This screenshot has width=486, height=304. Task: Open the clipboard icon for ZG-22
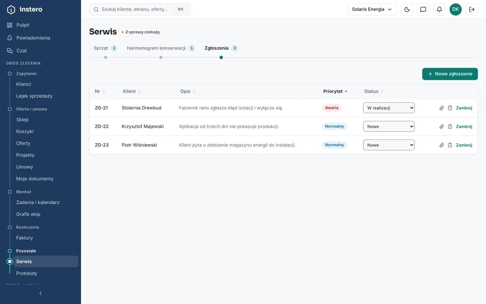click(x=450, y=126)
